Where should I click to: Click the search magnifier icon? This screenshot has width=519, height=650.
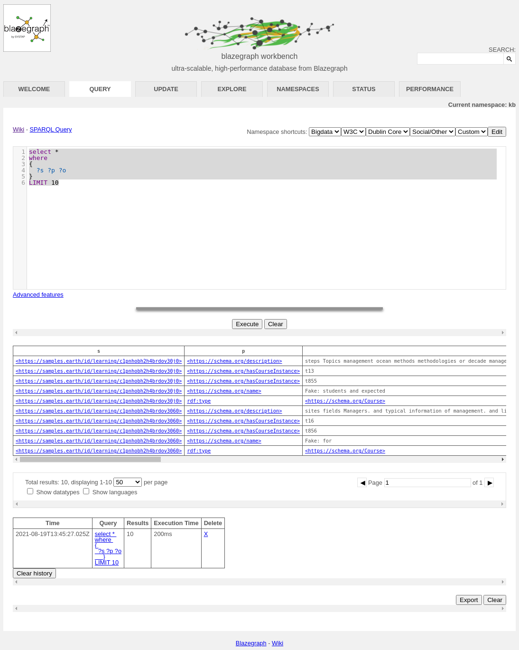pos(509,59)
